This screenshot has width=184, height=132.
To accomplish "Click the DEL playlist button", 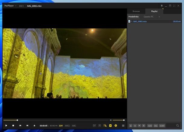I will 156,126.
